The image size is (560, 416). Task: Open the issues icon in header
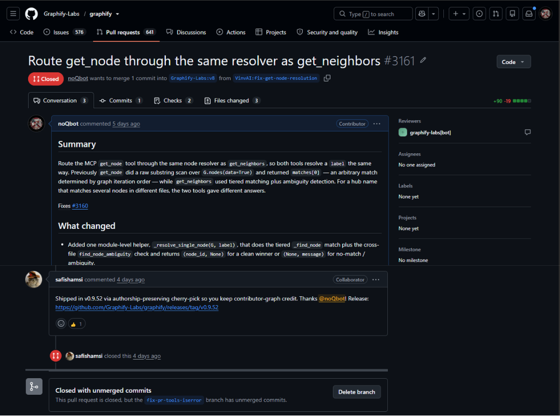tap(479, 14)
